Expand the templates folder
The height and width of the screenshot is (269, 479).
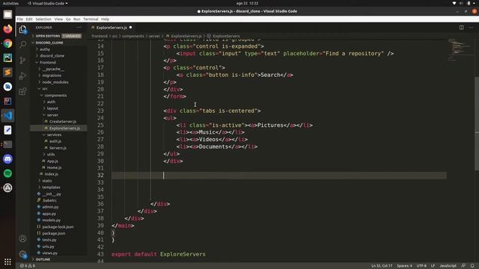[x=51, y=188]
